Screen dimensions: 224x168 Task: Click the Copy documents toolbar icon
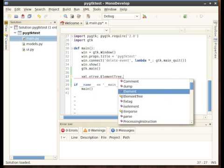coord(88,16)
